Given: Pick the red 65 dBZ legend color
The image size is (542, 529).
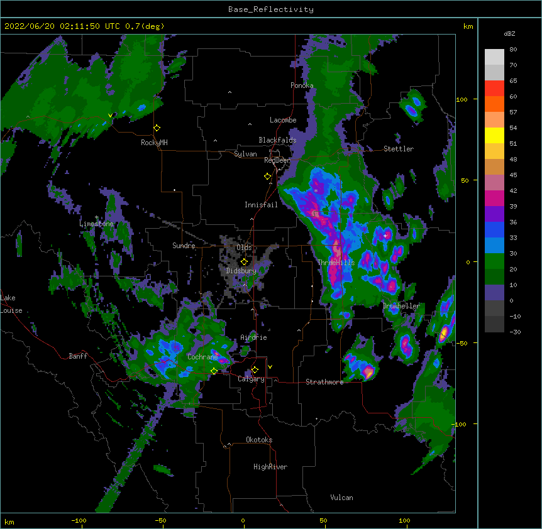Looking at the screenshot, I should tap(494, 89).
